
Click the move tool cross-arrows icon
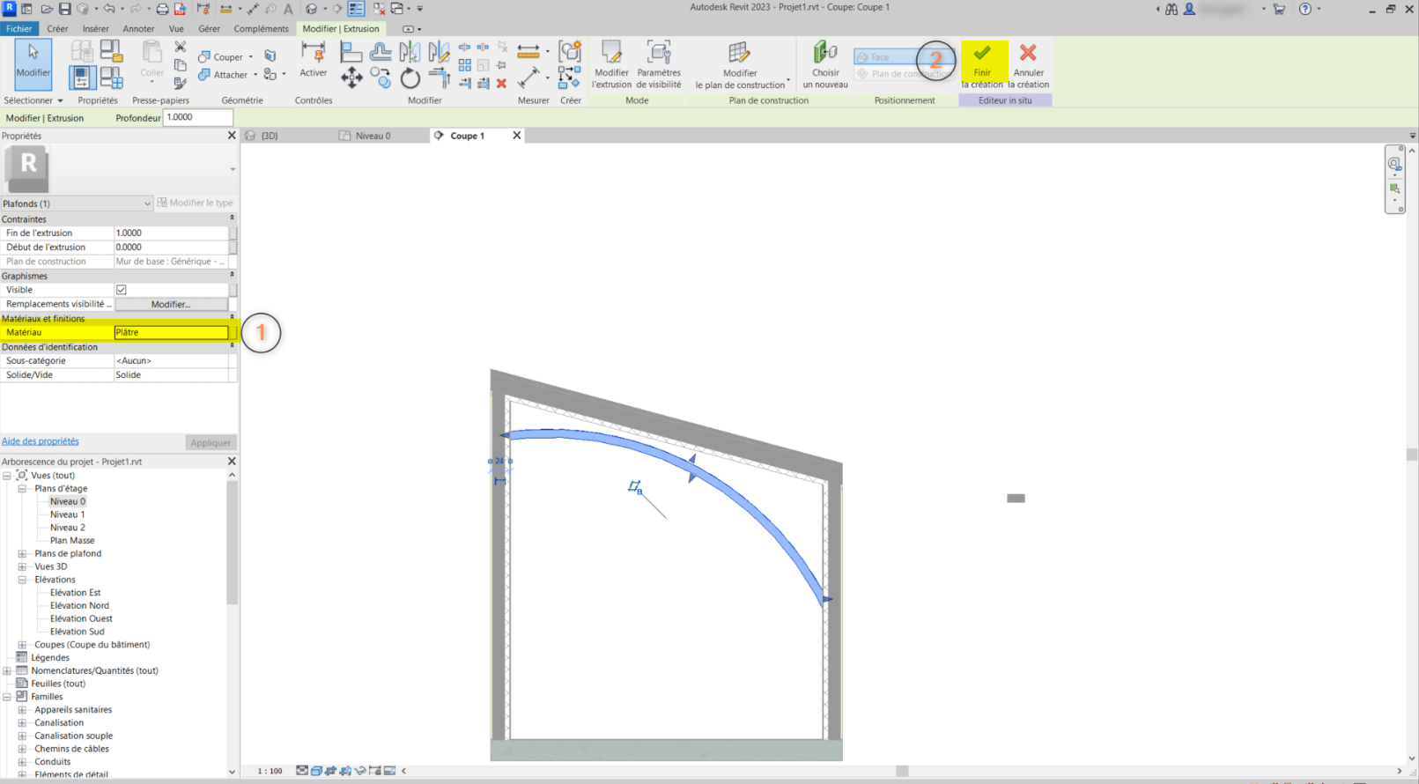click(351, 78)
